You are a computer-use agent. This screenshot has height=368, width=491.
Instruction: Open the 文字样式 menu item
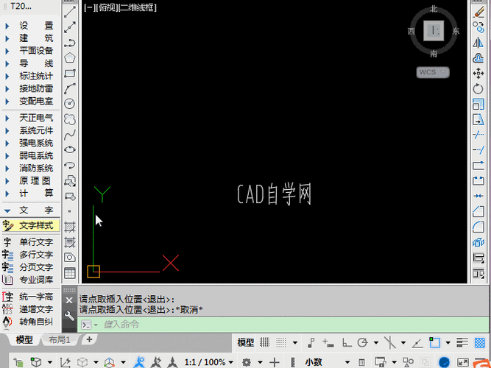30,225
